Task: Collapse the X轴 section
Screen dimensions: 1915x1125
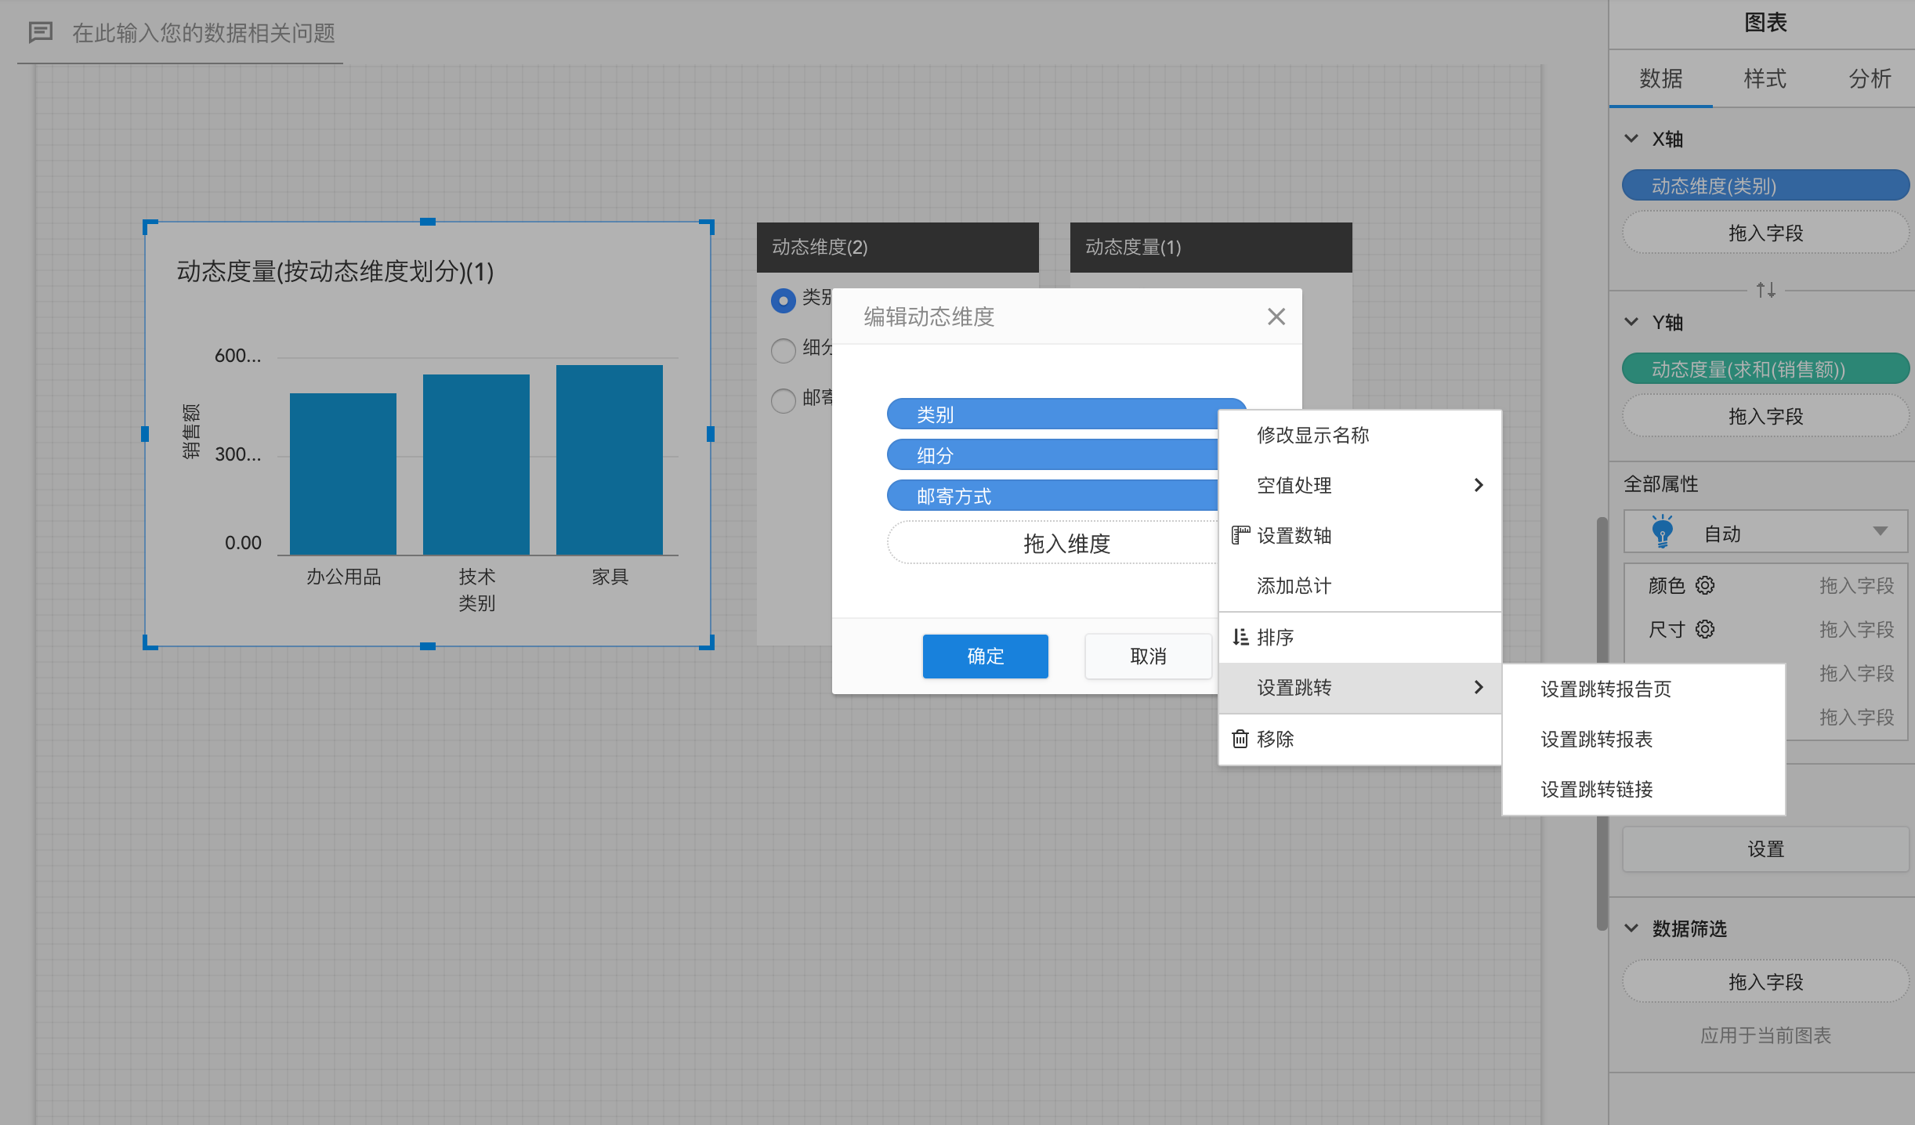Action: tap(1631, 139)
